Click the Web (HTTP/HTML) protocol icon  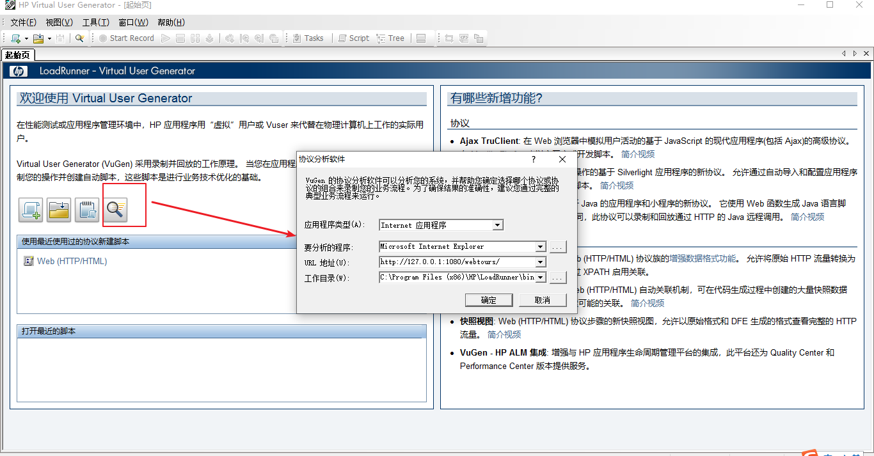pyautogui.click(x=28, y=261)
